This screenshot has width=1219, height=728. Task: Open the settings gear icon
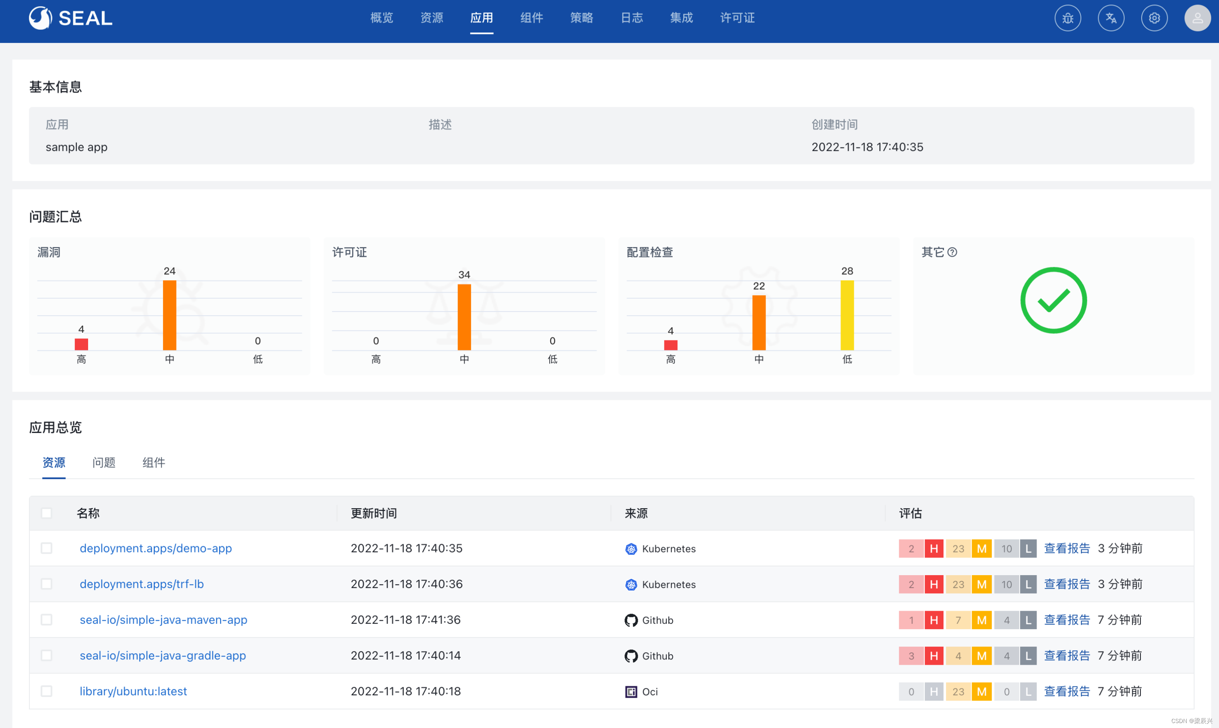point(1154,18)
